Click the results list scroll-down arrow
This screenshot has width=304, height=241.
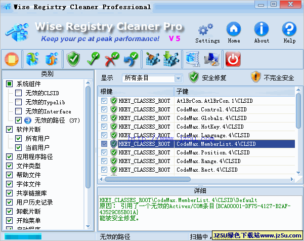pos(298,173)
